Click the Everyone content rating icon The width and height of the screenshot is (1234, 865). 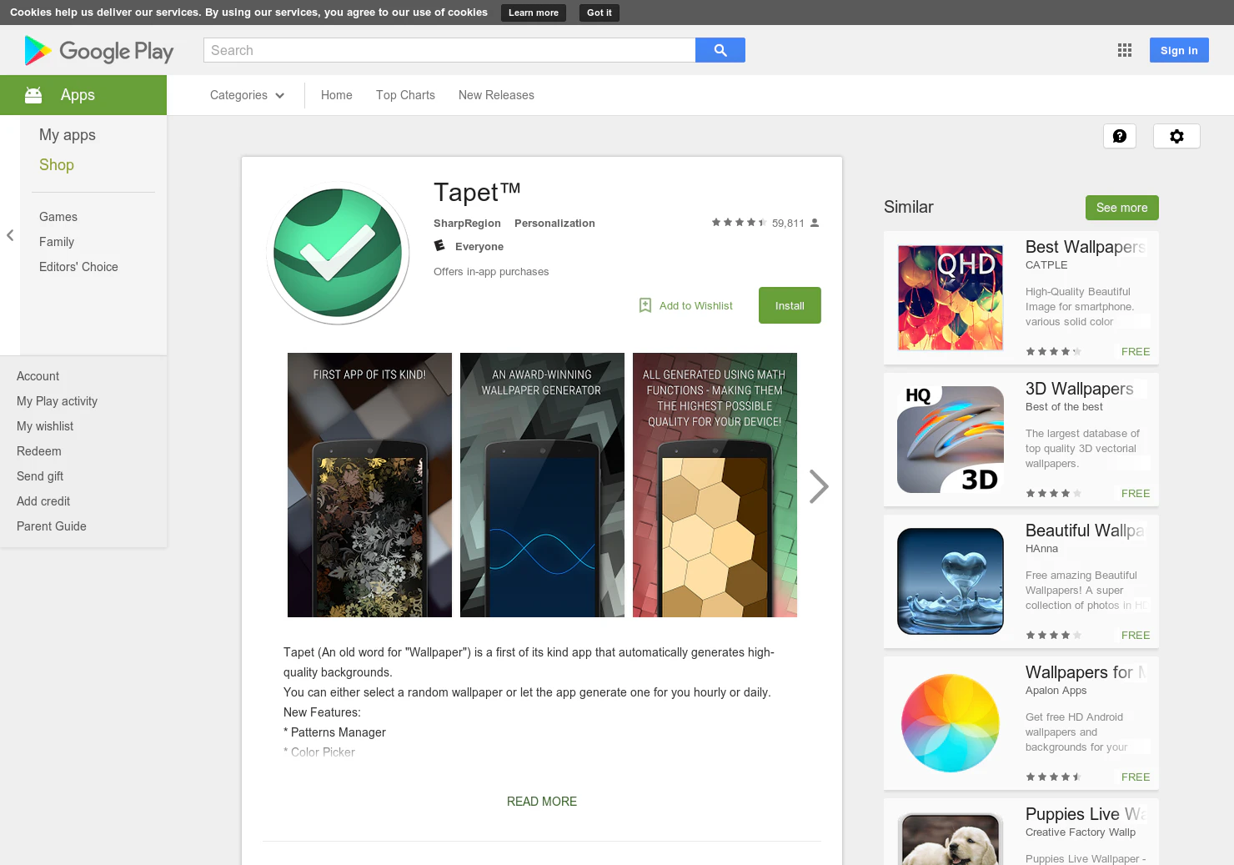click(439, 246)
